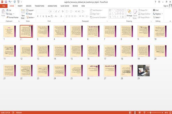Click zoom in plus button
Screen dimensions: 172x114
pos(162,113)
